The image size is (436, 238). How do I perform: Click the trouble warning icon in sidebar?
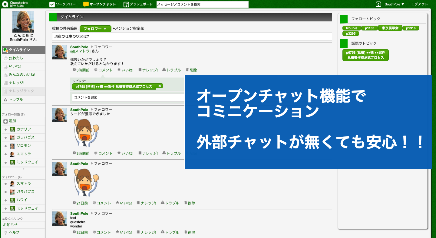coord(5,100)
